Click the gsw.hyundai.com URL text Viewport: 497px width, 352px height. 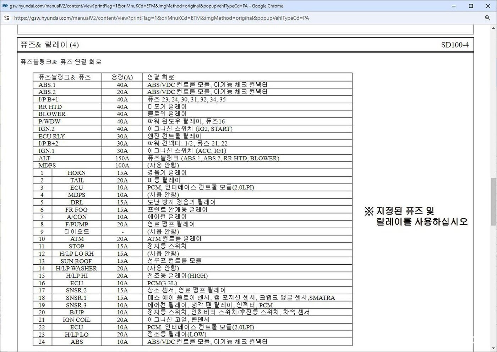tap(161, 18)
